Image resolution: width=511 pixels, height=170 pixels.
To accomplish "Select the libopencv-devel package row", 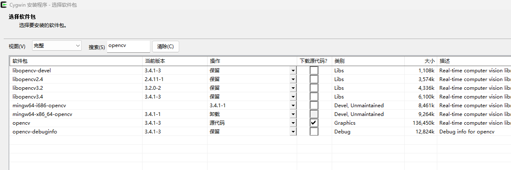I will coord(261,71).
